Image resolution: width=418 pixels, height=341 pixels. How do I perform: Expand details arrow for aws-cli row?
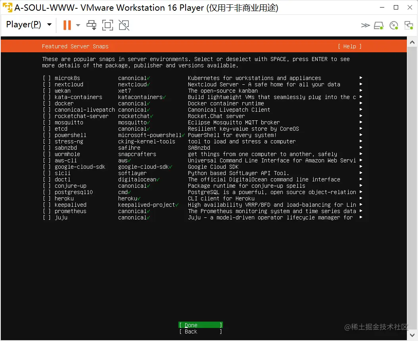coord(360,160)
